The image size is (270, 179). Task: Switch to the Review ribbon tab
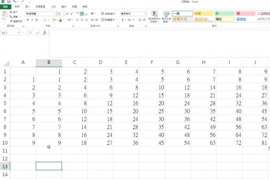tap(74, 7)
